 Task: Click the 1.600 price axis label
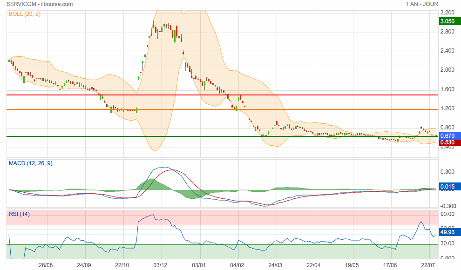point(447,89)
